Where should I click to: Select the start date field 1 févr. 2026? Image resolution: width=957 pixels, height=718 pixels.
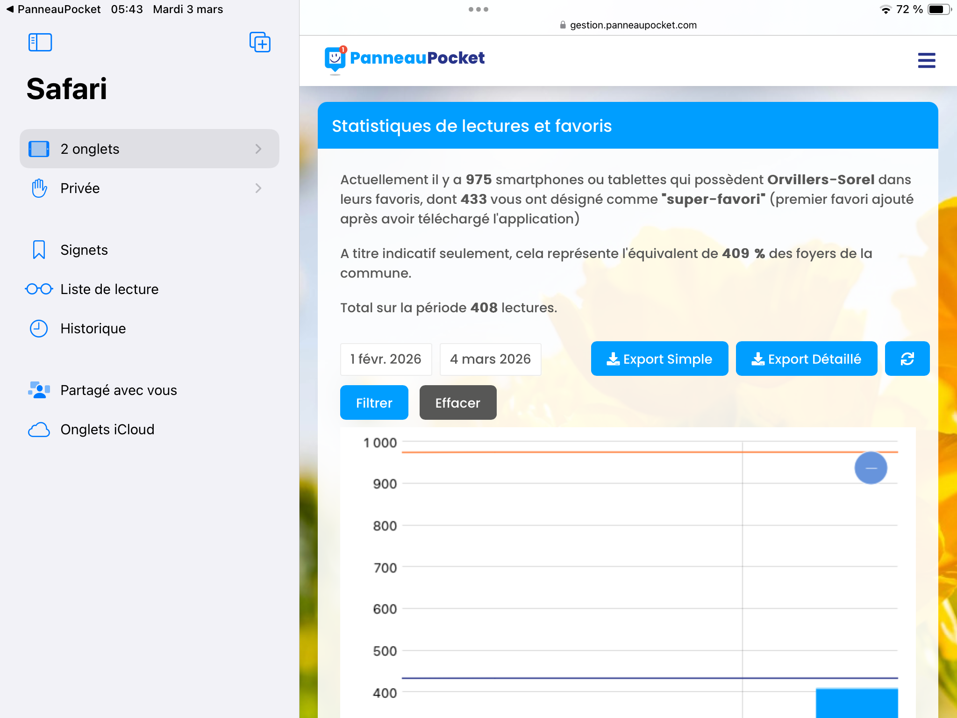click(386, 359)
